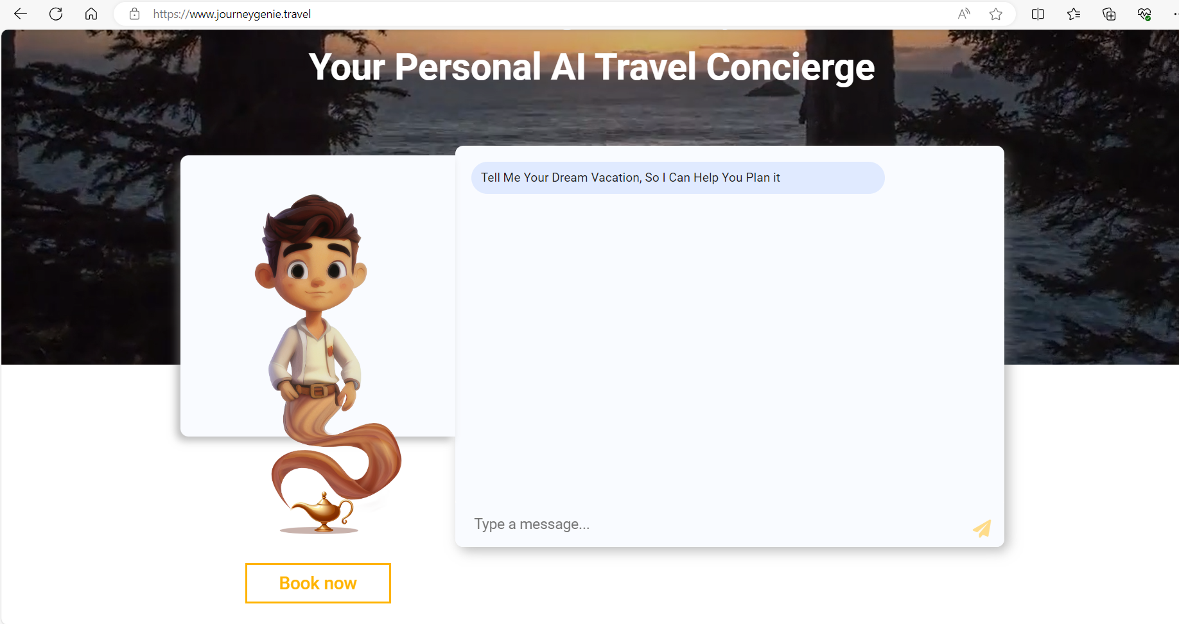Open the split screen icon
This screenshot has height=624, width=1179.
[1038, 14]
